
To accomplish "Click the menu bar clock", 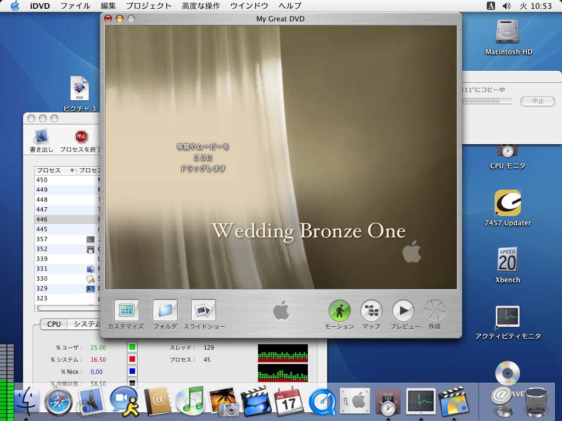I will tap(536, 5).
